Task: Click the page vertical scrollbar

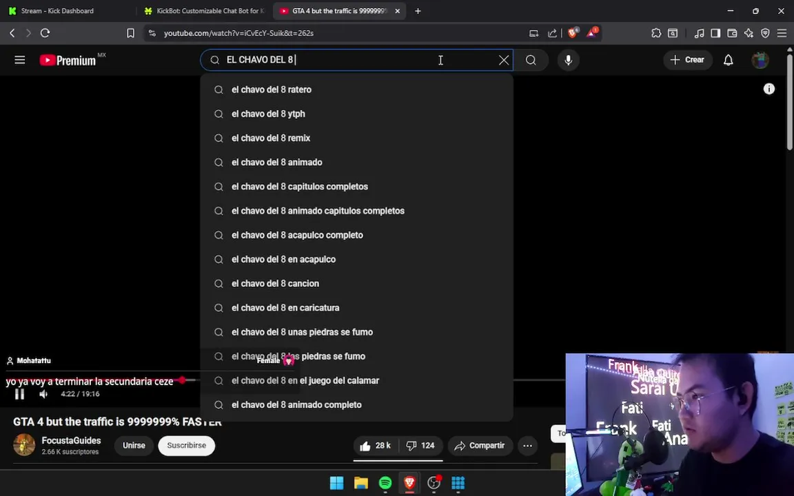Action: pyautogui.click(x=790, y=101)
